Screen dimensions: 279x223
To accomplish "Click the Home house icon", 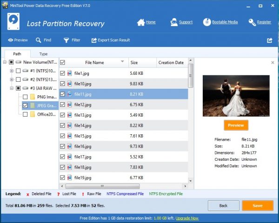I will point(141,22).
